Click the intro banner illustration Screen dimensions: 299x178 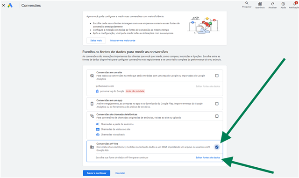click(x=204, y=25)
